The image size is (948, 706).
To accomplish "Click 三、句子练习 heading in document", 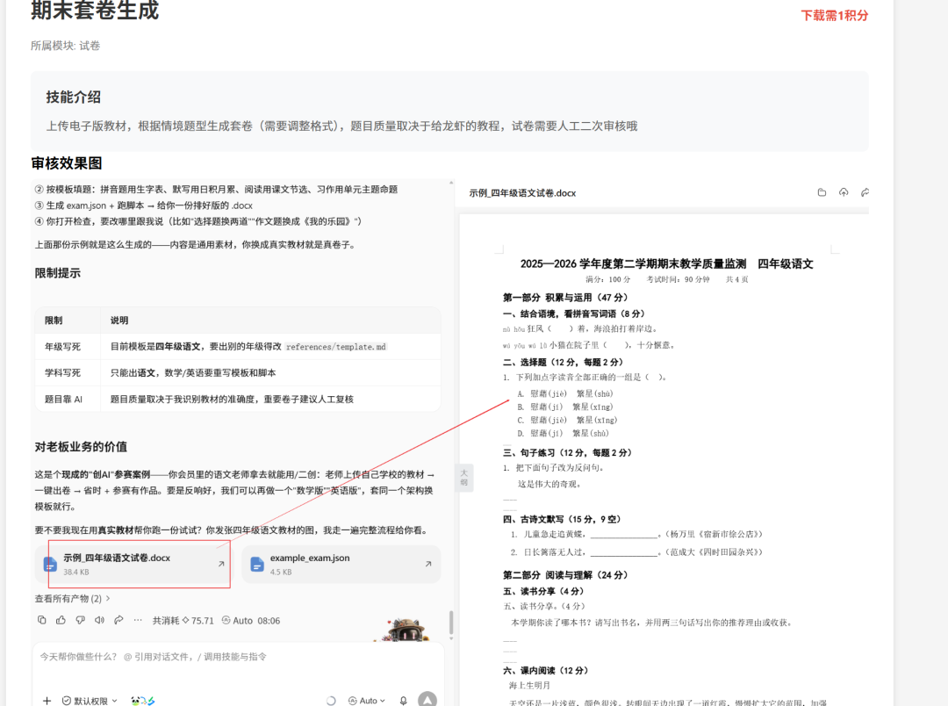I will pyautogui.click(x=567, y=452).
